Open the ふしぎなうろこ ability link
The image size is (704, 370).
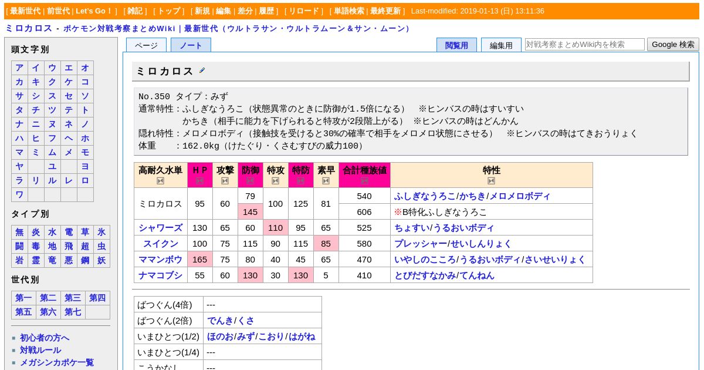(425, 196)
